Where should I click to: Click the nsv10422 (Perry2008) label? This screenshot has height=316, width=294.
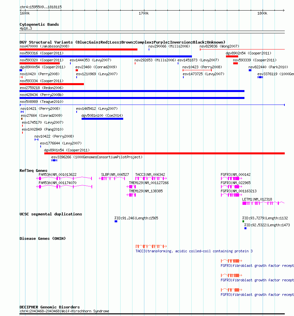pos(54,137)
